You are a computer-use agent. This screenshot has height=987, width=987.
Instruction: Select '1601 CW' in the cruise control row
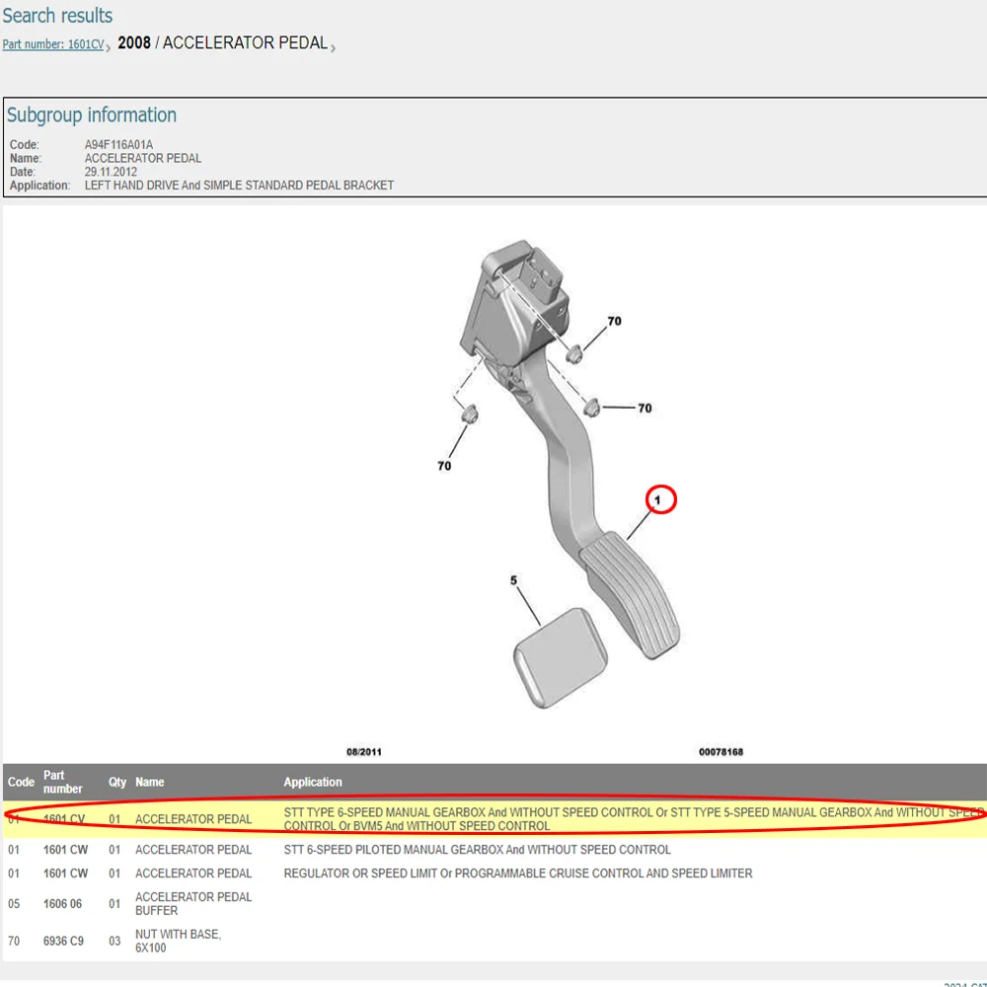pyautogui.click(x=65, y=873)
